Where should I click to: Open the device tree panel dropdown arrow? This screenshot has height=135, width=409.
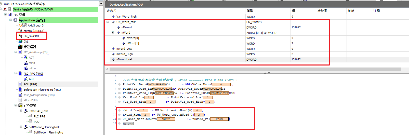click(x=101, y=4)
